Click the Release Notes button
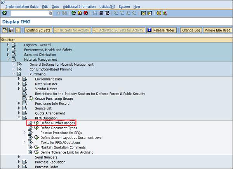The image size is (233, 169). (161, 30)
